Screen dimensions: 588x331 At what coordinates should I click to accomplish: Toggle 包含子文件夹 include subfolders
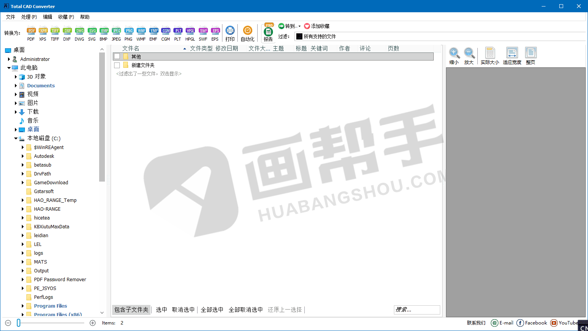pyautogui.click(x=131, y=310)
